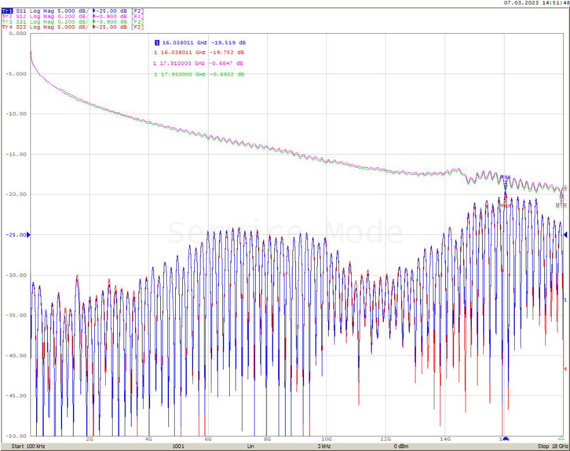Click the red Max marker label
This screenshot has width=570, height=451.
505,205
